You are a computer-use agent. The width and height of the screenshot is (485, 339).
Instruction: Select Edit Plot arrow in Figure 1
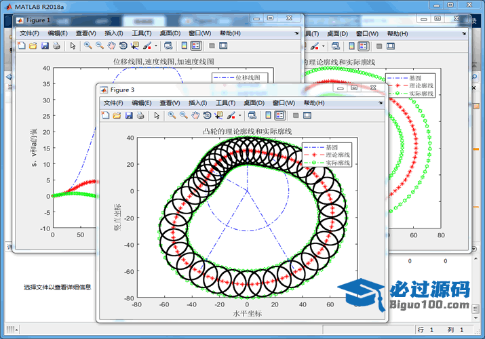pyautogui.click(x=73, y=45)
